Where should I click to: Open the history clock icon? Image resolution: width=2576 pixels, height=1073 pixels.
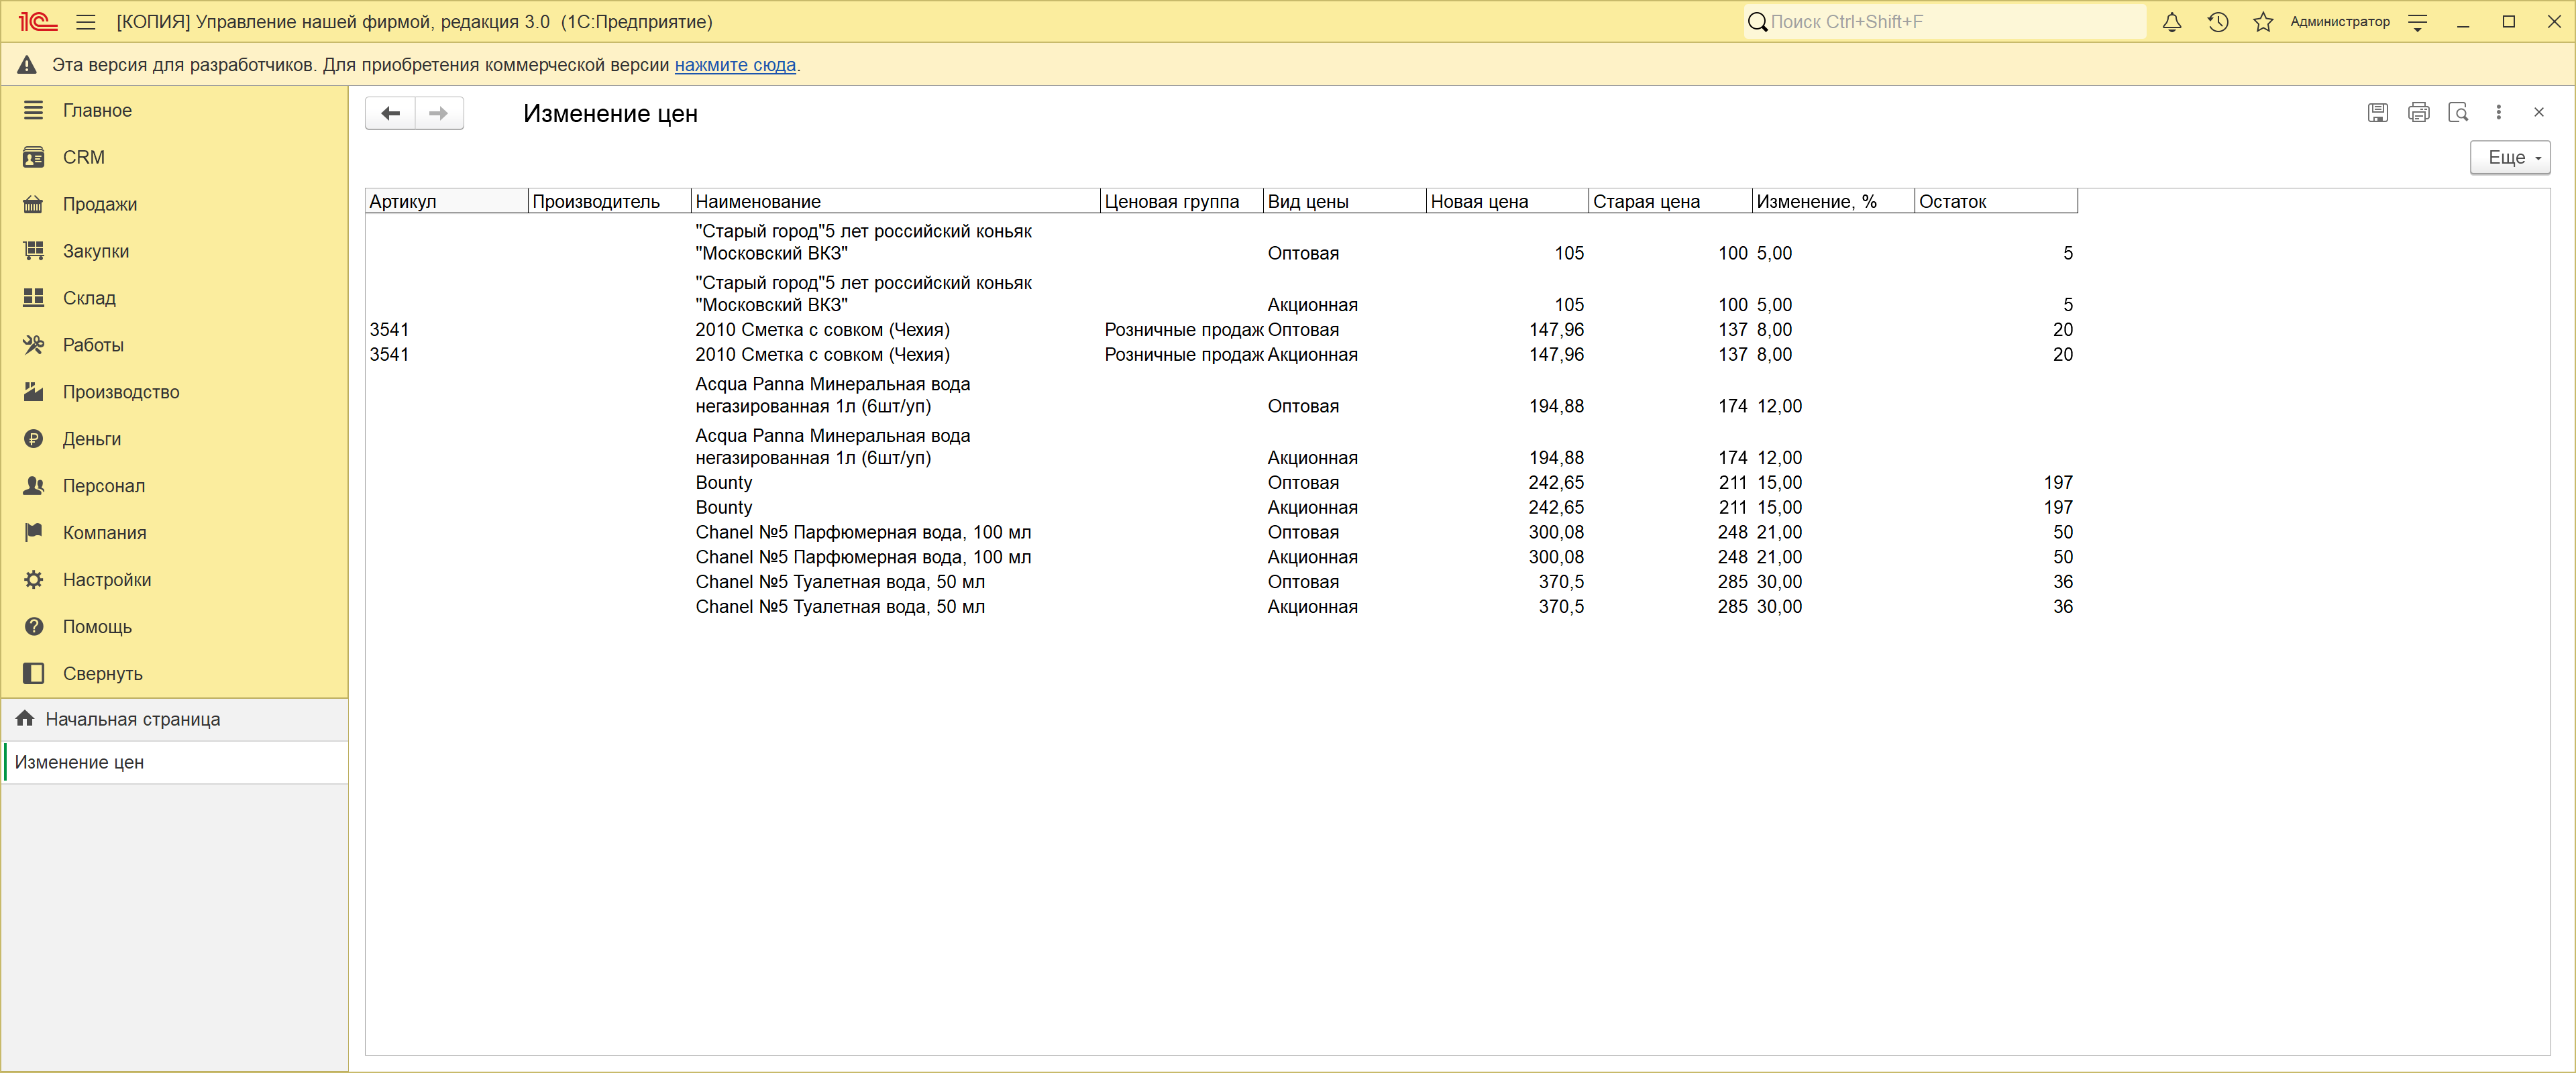point(2218,22)
